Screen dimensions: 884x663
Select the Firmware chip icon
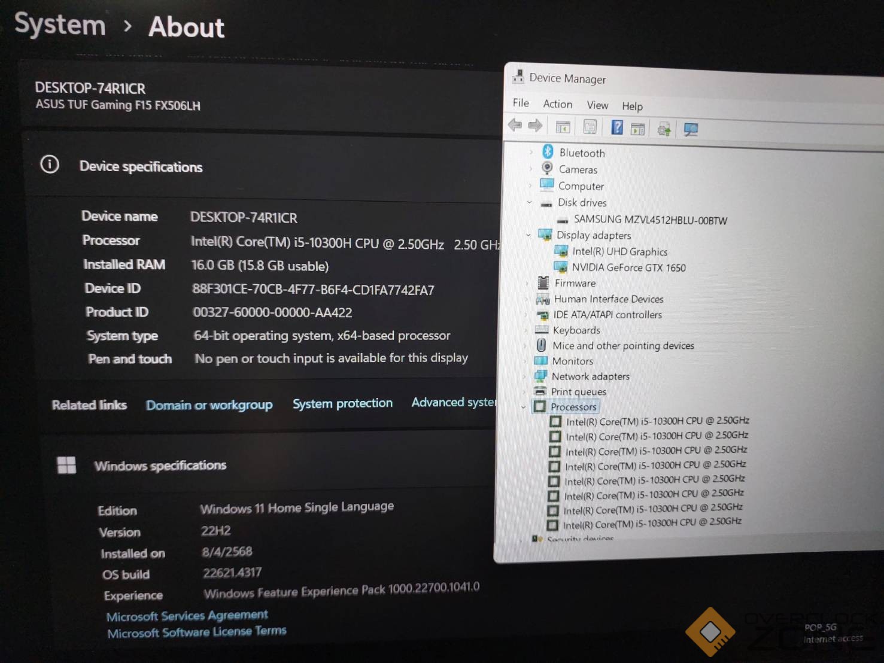pos(543,282)
